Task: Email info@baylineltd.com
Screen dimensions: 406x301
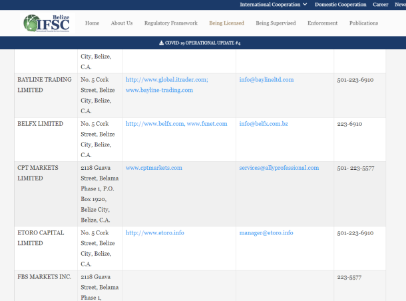Action: click(x=266, y=80)
